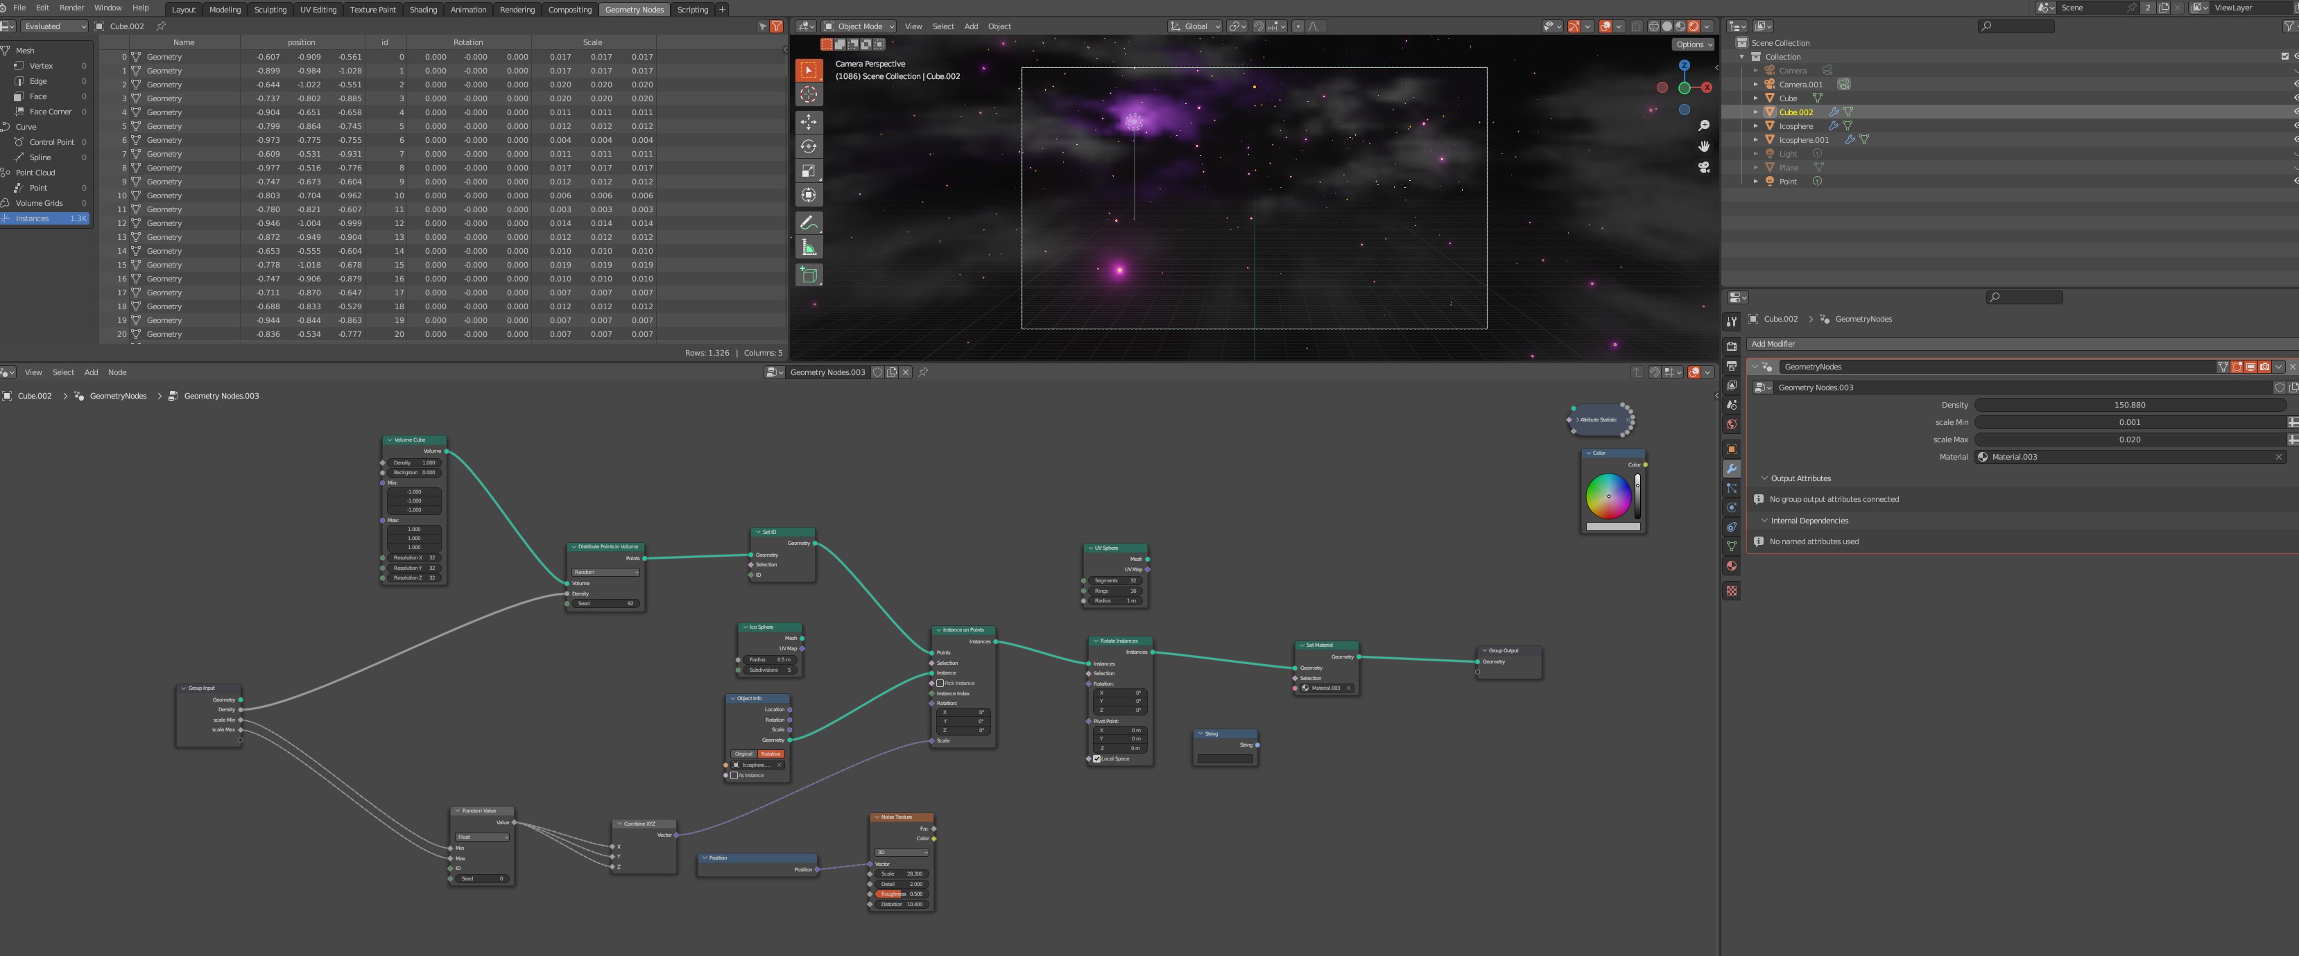Open the node editor Node menu
The height and width of the screenshot is (956, 2299).
pyautogui.click(x=117, y=372)
